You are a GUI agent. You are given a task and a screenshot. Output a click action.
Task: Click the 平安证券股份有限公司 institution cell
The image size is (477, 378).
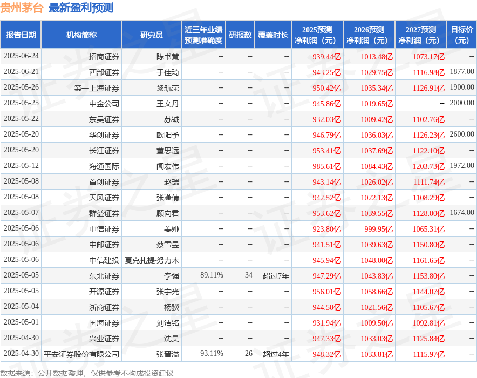81,355
